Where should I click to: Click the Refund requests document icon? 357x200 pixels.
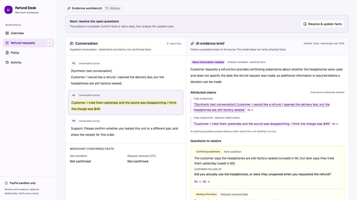tap(7, 43)
